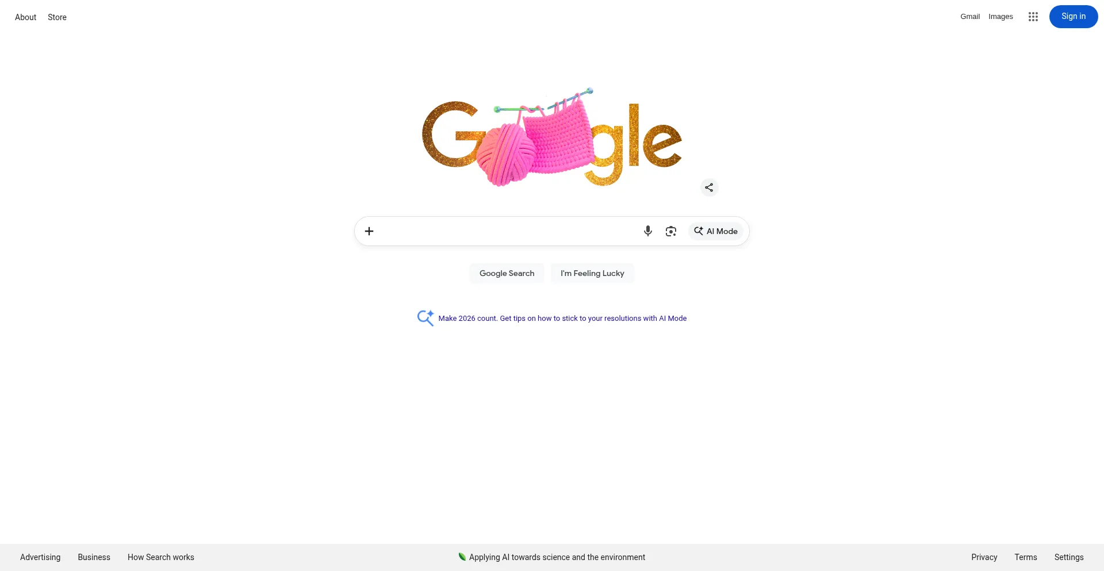Sign in to Google account
Image resolution: width=1104 pixels, height=571 pixels.
[x=1073, y=17]
